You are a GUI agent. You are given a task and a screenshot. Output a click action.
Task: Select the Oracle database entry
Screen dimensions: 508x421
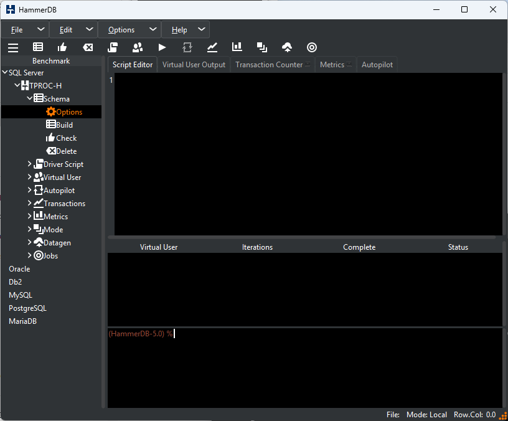click(x=19, y=269)
